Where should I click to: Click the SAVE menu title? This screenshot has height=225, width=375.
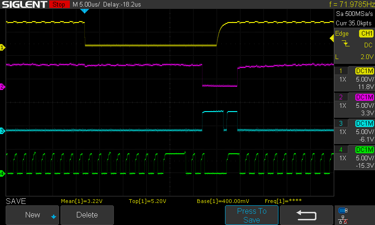pos(16,202)
